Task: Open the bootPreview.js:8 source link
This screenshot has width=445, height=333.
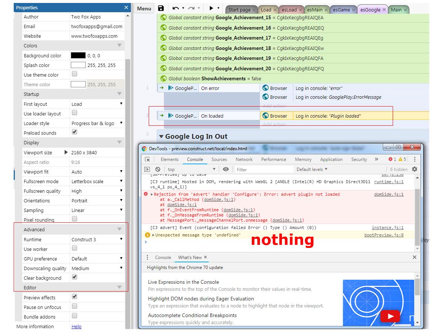Action: coord(384,235)
